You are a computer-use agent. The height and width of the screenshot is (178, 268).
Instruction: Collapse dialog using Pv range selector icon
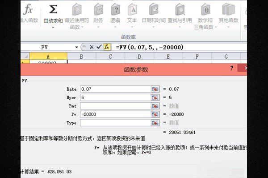(155, 114)
